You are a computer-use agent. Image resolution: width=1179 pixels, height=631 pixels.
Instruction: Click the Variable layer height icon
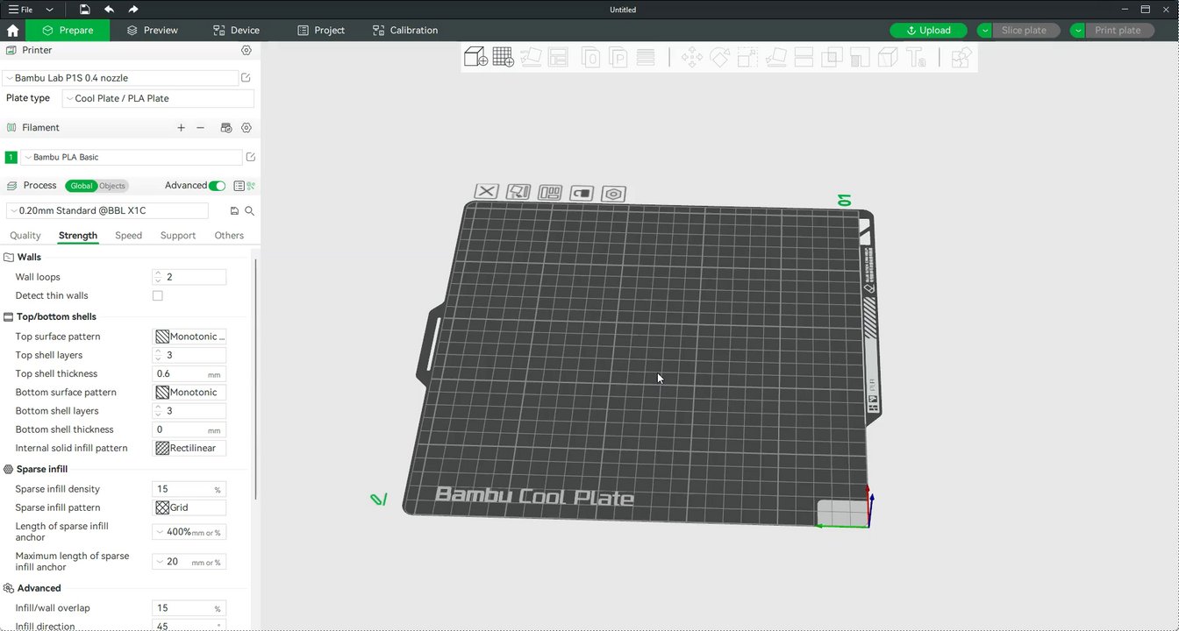click(x=646, y=58)
